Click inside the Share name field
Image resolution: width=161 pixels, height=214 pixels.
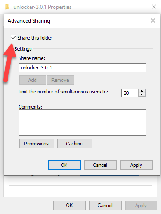click(x=82, y=68)
